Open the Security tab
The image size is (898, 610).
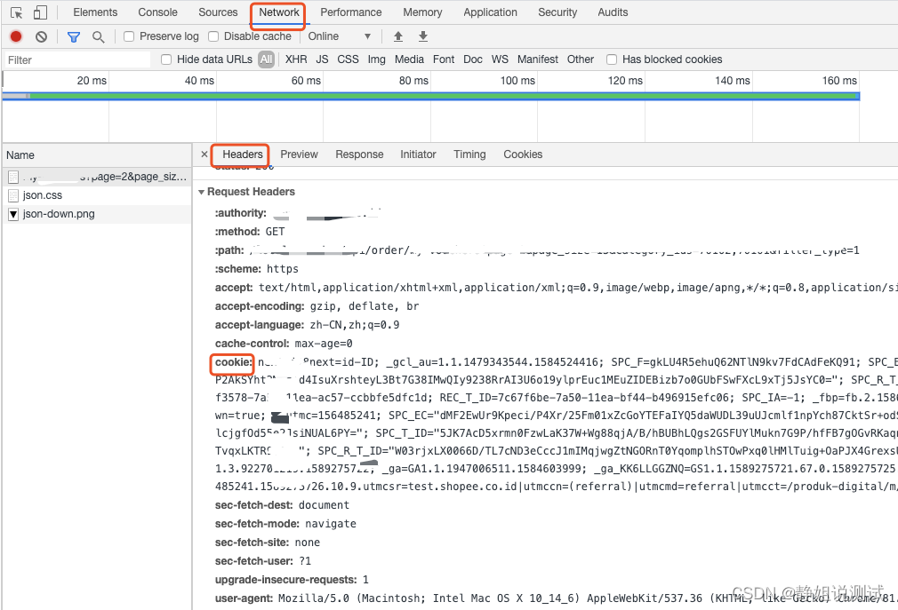tap(557, 12)
